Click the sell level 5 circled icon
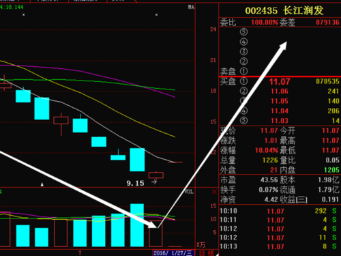341x256 pixels. click(243, 32)
